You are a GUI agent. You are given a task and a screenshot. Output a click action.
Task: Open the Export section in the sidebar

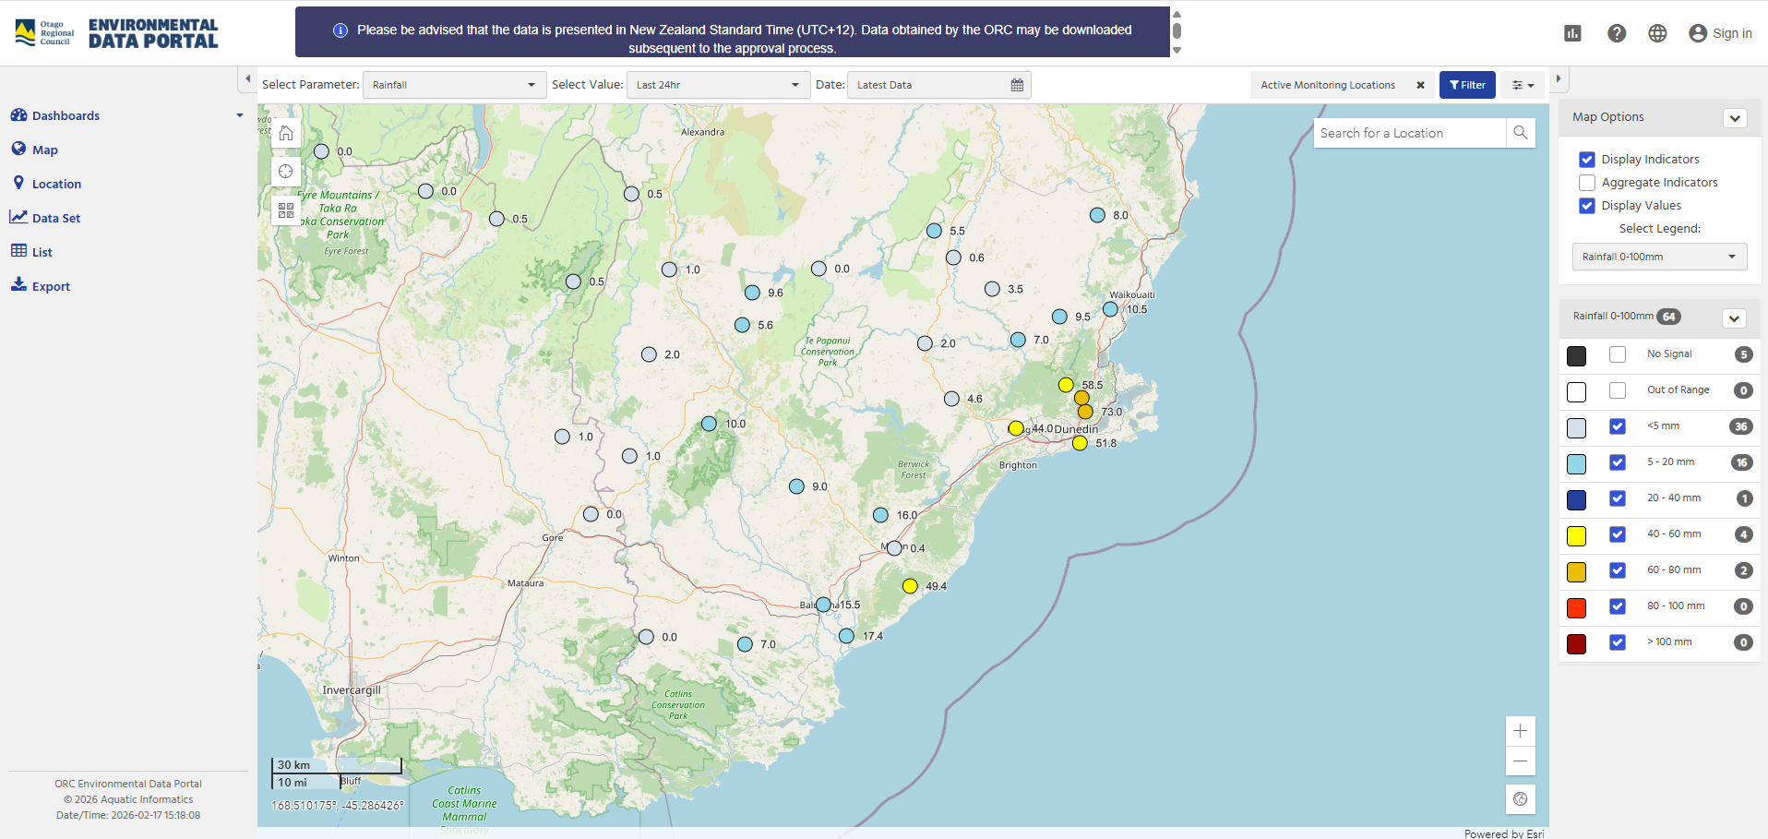click(51, 285)
